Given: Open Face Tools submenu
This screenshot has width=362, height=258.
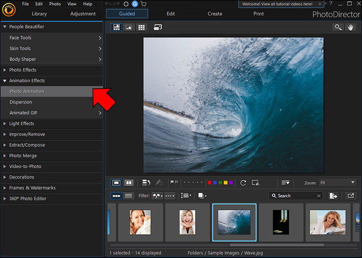Looking at the screenshot, I should pyautogui.click(x=52, y=38).
